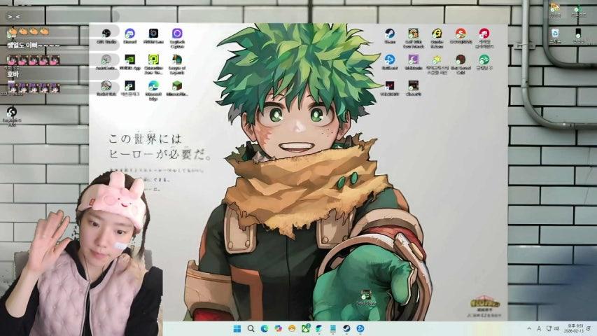Open the green circle desktop shortcut
The image size is (597, 336).
[x=484, y=62]
